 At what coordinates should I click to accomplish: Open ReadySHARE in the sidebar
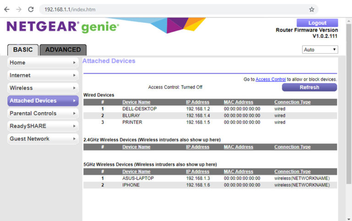pyautogui.click(x=43, y=126)
